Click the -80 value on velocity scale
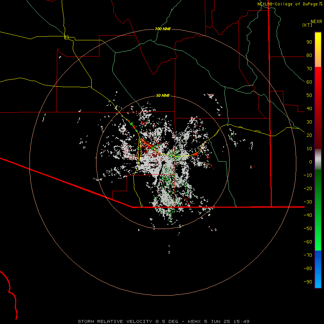This screenshot has height=324, width=324. [x=308, y=269]
